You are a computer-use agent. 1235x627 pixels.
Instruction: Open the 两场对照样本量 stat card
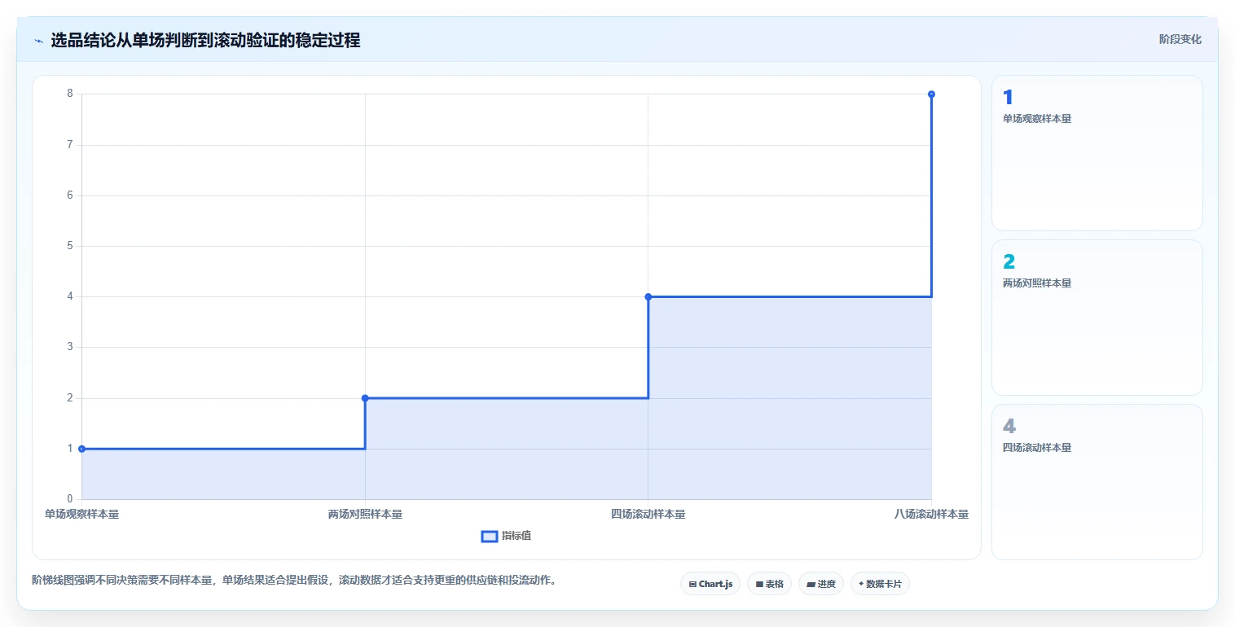(x=1097, y=318)
